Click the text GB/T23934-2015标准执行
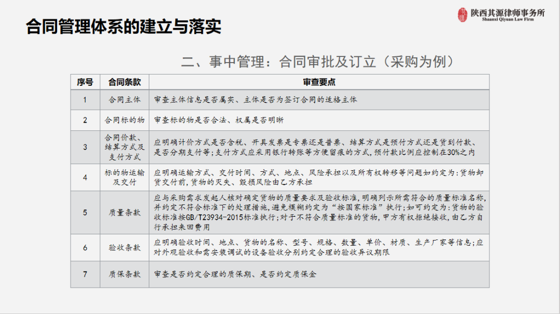This screenshot has width=560, height=314. [230, 217]
